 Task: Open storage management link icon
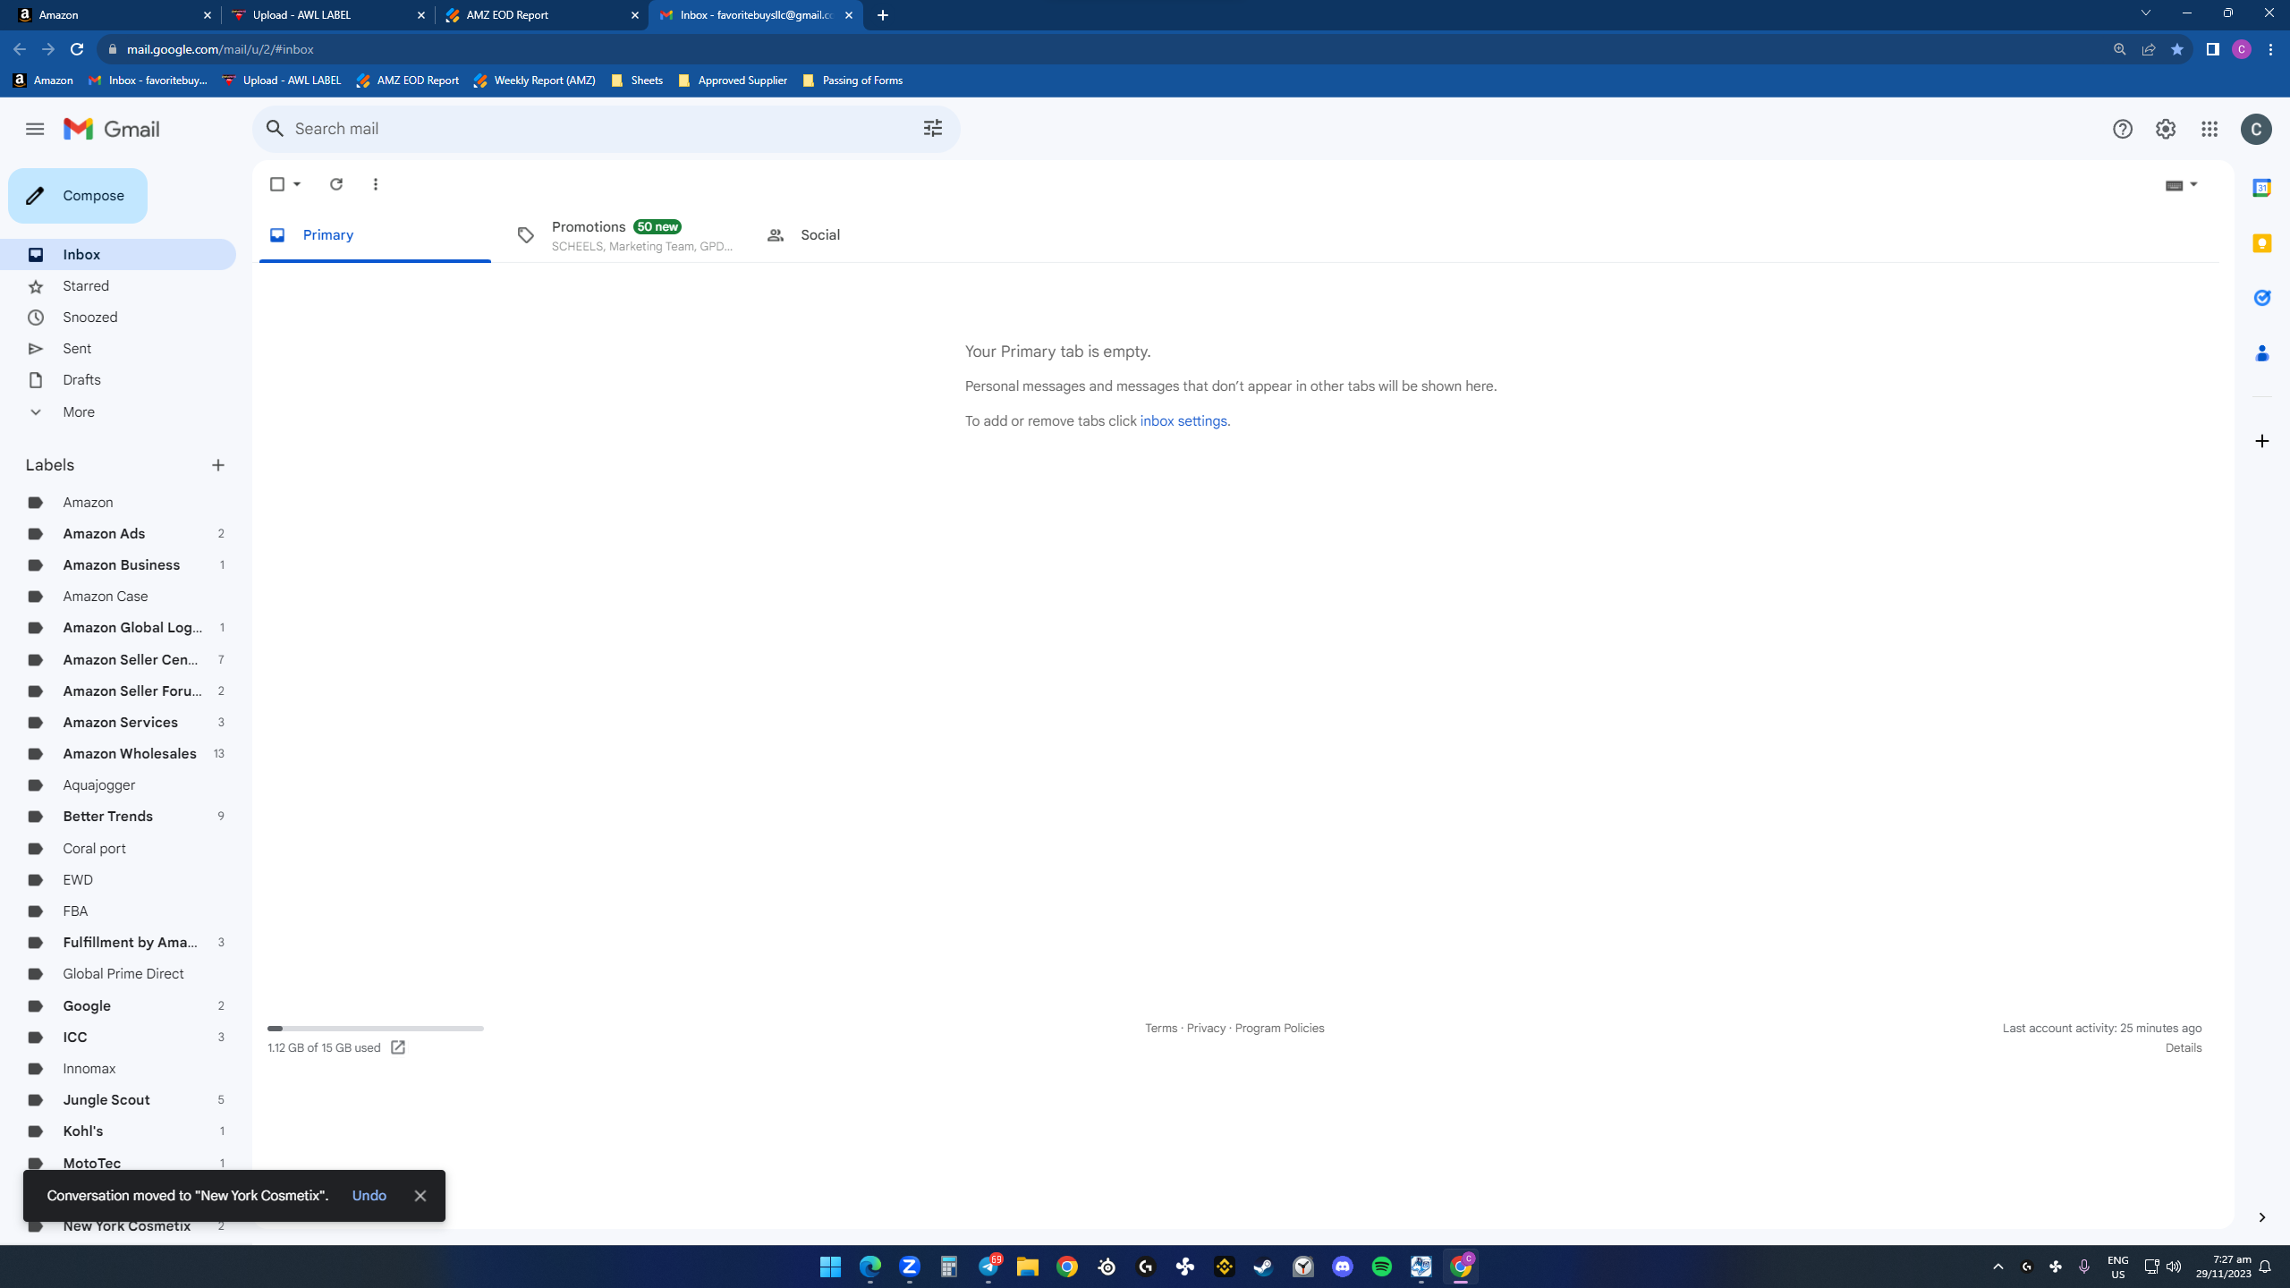tap(398, 1047)
